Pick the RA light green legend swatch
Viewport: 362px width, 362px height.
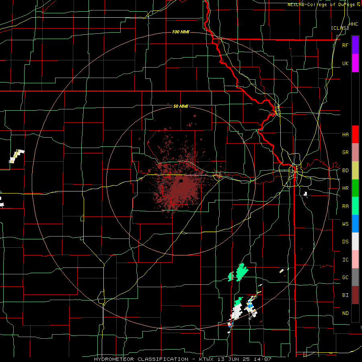pyautogui.click(x=355, y=206)
